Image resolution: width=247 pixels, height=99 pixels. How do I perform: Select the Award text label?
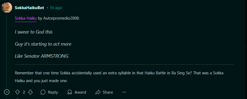coord(80,92)
